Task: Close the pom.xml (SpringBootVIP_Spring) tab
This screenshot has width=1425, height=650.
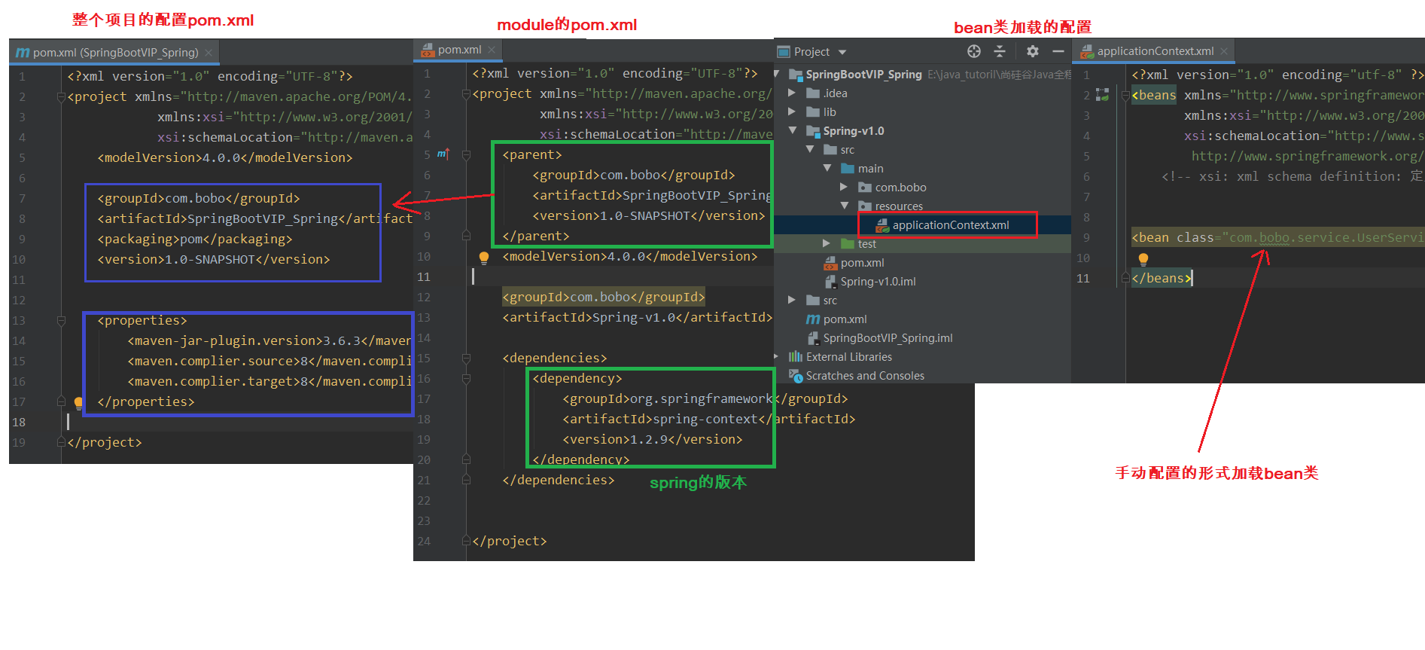Action: [x=209, y=53]
